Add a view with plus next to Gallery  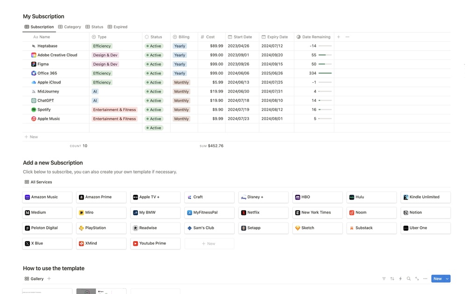coord(49,279)
